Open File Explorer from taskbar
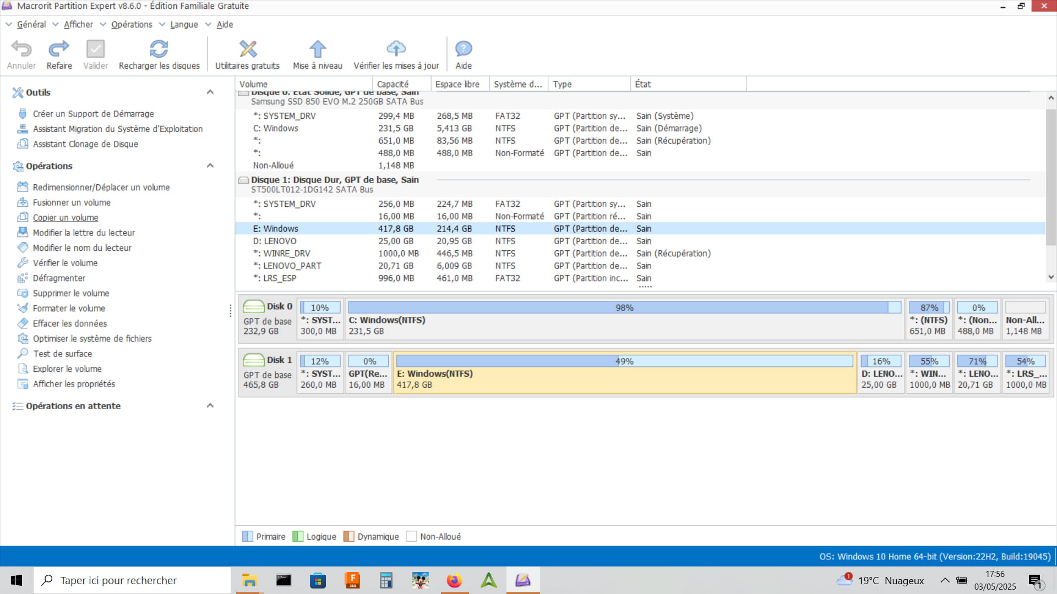The width and height of the screenshot is (1057, 594). [x=249, y=580]
